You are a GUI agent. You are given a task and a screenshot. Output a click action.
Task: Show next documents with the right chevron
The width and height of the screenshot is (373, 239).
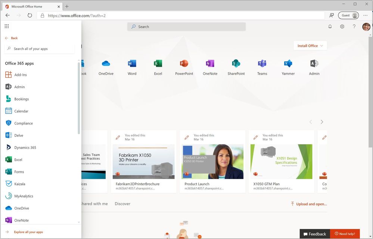click(x=322, y=122)
